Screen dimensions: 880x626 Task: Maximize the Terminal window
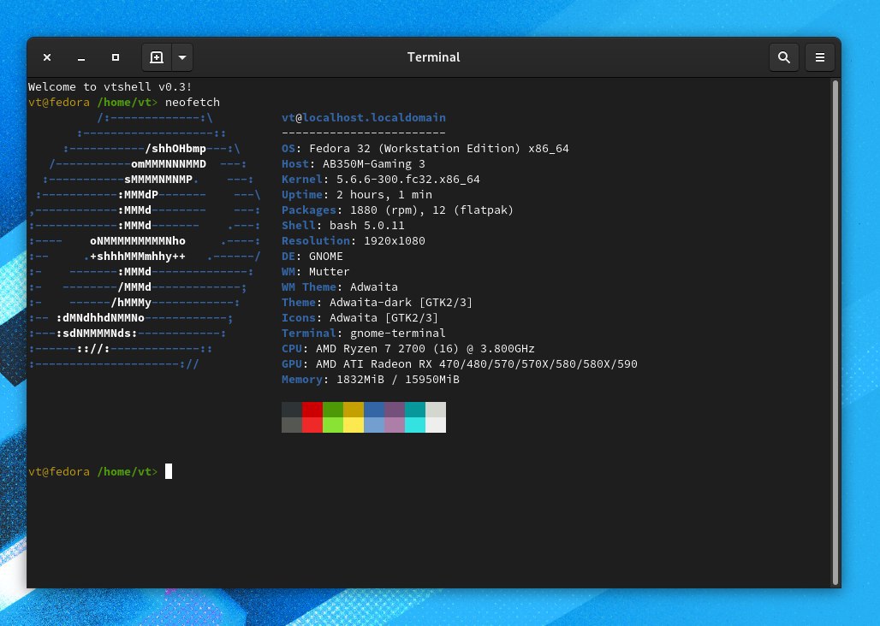click(x=116, y=57)
